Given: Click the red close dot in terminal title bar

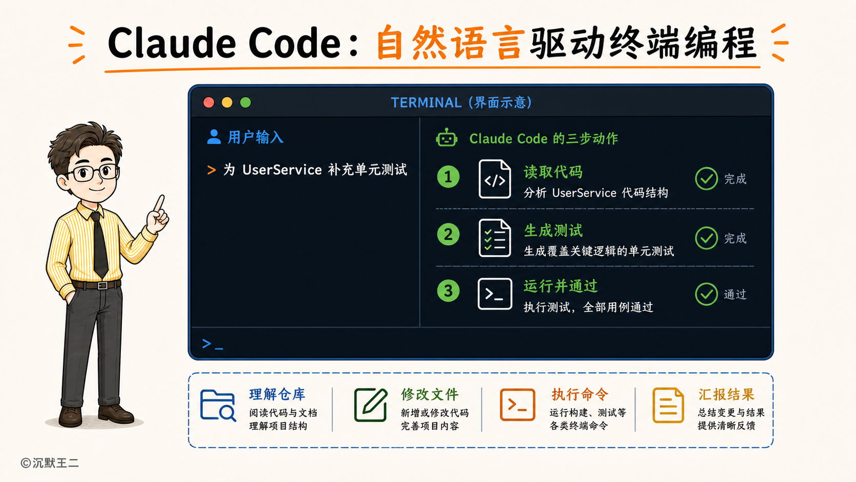Looking at the screenshot, I should click(x=209, y=102).
